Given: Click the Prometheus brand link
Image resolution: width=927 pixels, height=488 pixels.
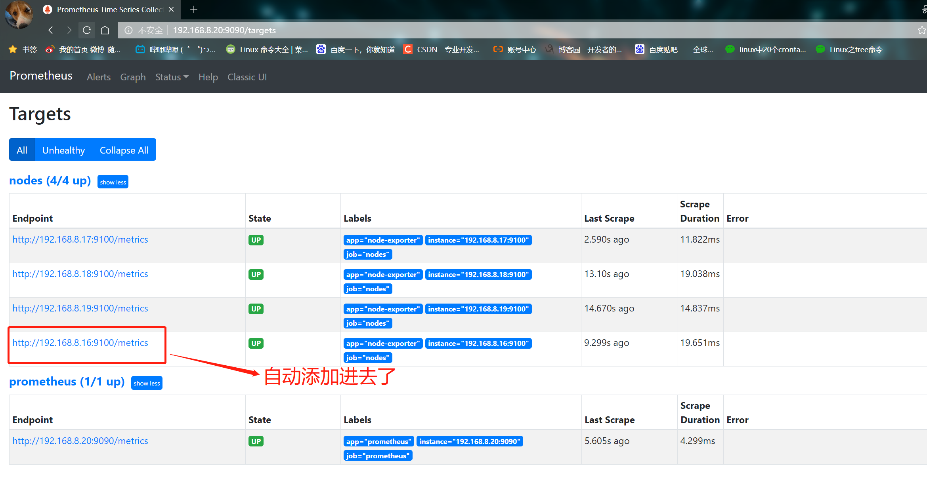Looking at the screenshot, I should (41, 76).
